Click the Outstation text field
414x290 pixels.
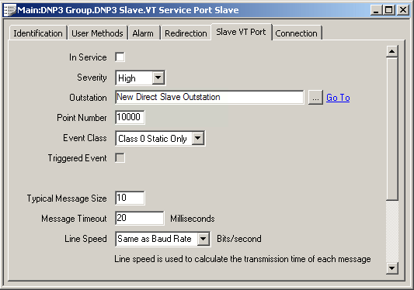(210, 97)
